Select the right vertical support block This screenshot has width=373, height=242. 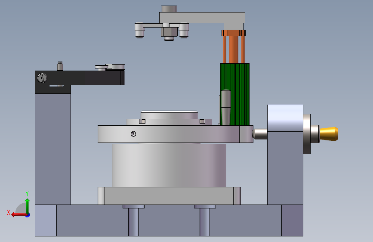click(285, 168)
